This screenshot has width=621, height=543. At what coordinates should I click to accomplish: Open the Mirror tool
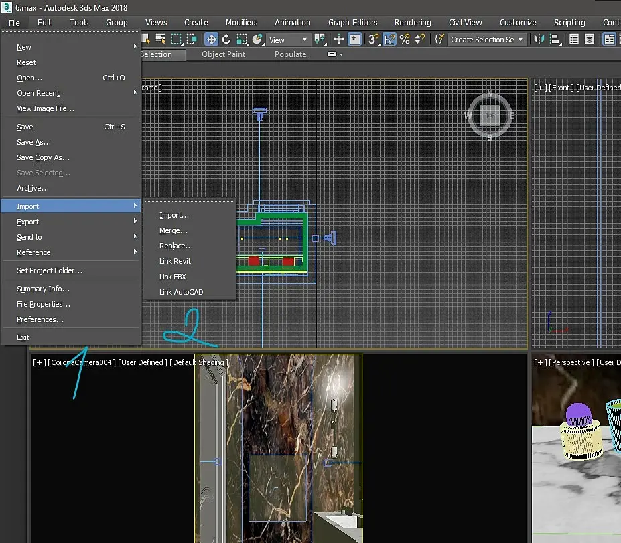coord(539,40)
